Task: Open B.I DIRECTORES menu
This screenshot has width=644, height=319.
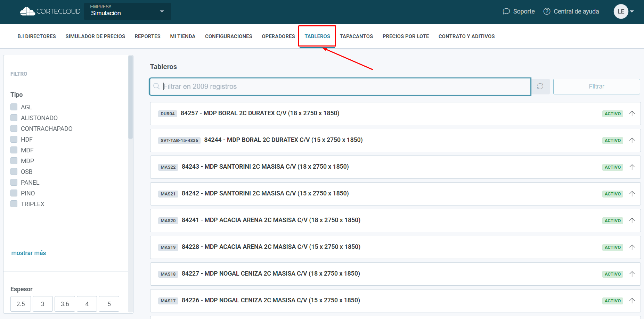Action: tap(36, 36)
